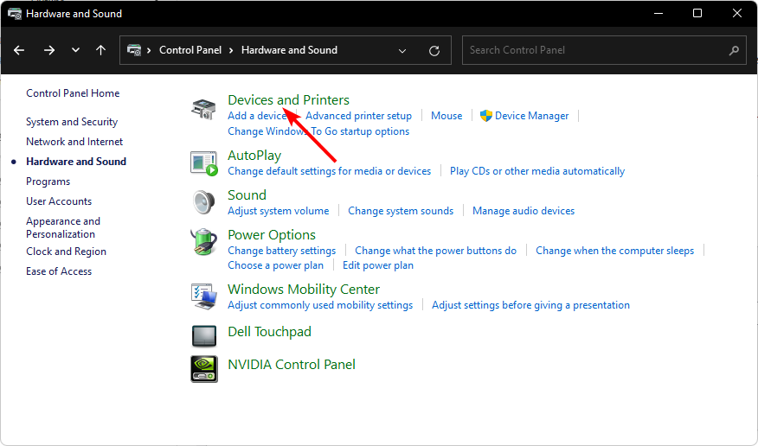This screenshot has width=758, height=446.
Task: Open Network and Internet category
Action: click(x=74, y=142)
